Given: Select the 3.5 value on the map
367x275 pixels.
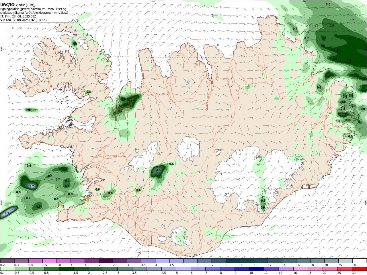Looking at the screenshot, I should 158,170.
